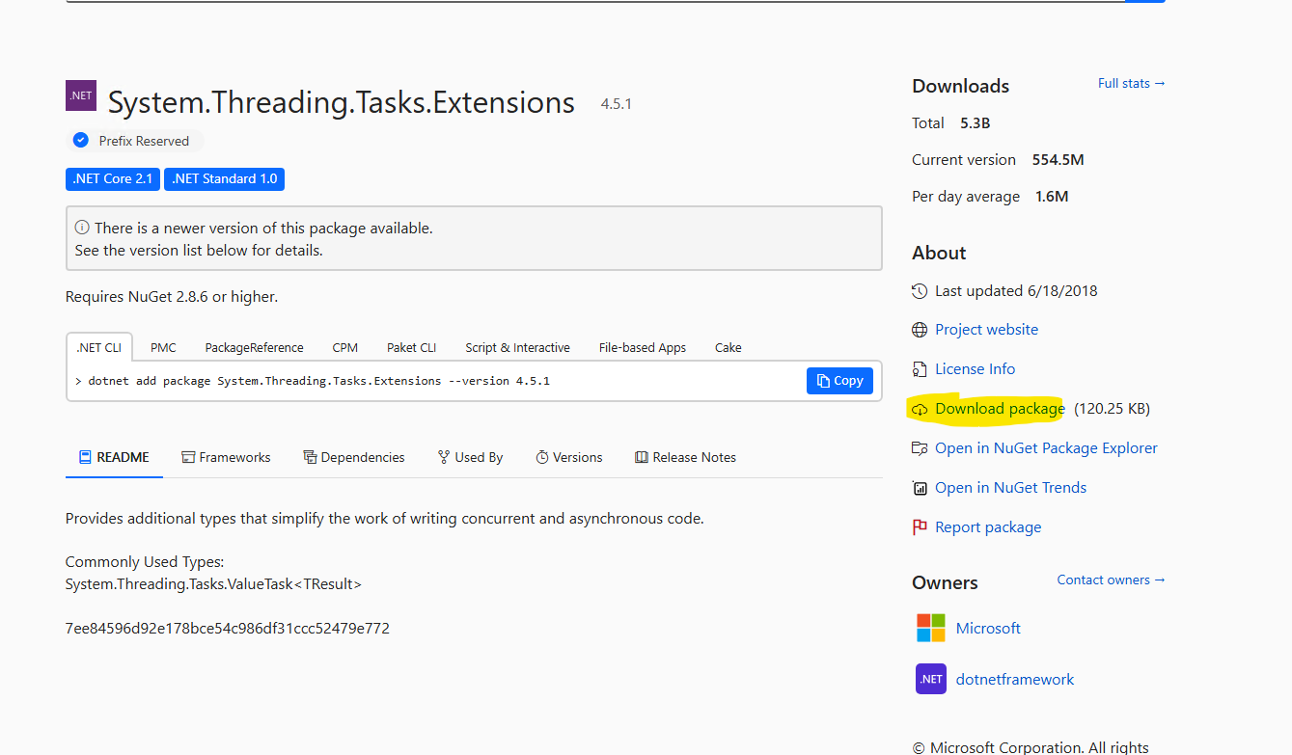Open in NuGet Package Explorer link
The height and width of the screenshot is (755, 1292).
[x=1045, y=448]
